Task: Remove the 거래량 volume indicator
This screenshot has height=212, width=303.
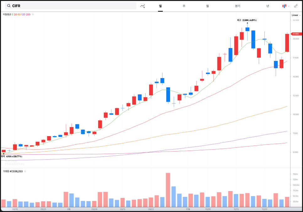Action: click(25, 171)
